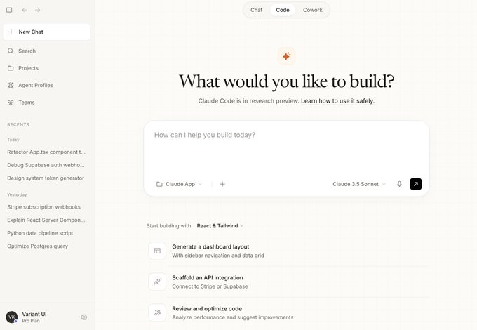Open Teams in the sidebar
Image resolution: width=477 pixels, height=330 pixels.
pyautogui.click(x=26, y=103)
